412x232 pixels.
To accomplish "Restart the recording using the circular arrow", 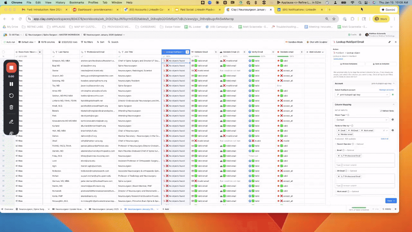I will point(11,96).
